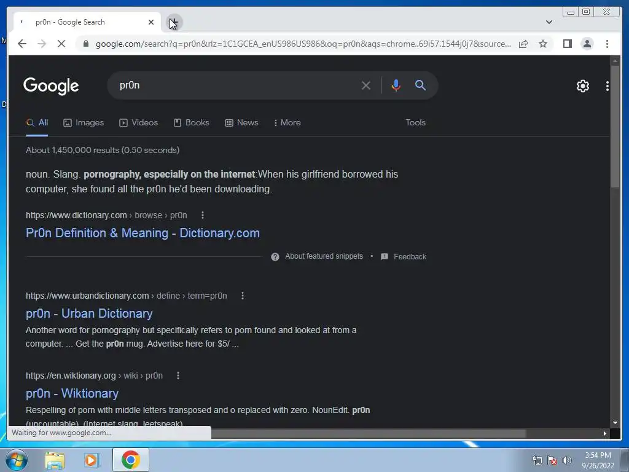
Task: View site information via the padlock icon
Action: (x=85, y=44)
